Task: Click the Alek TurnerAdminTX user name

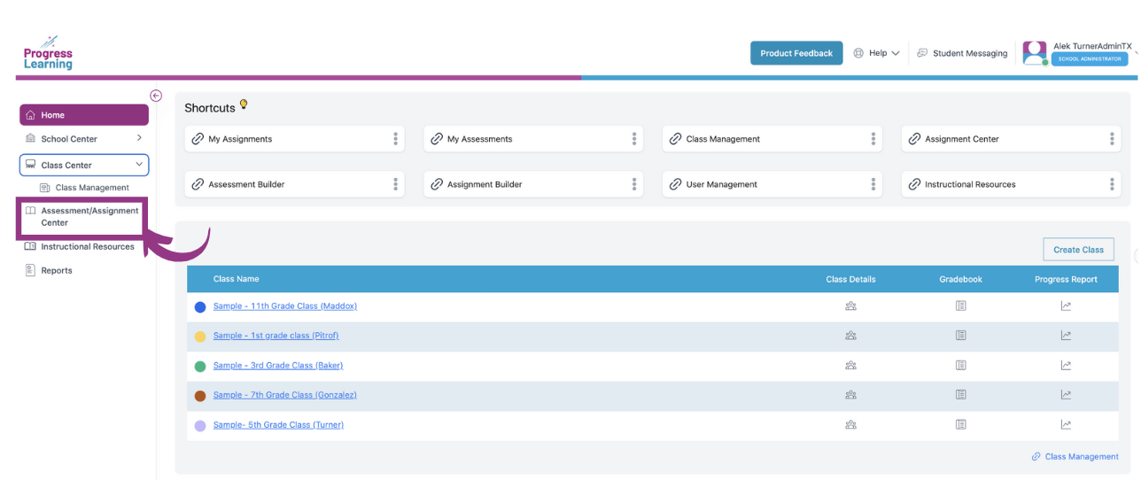Action: click(1092, 46)
